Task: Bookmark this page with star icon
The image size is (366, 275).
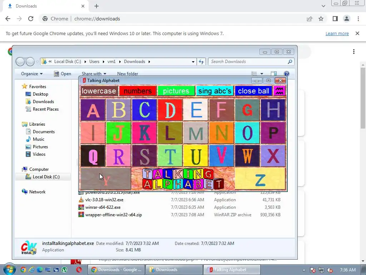Action: click(x=321, y=19)
